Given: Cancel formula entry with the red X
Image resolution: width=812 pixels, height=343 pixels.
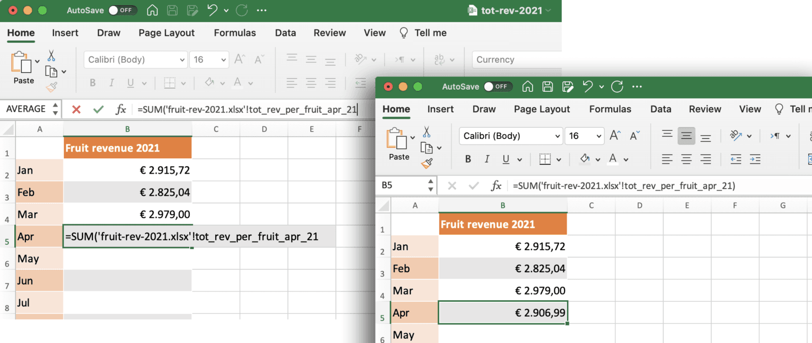Looking at the screenshot, I should pyautogui.click(x=77, y=109).
